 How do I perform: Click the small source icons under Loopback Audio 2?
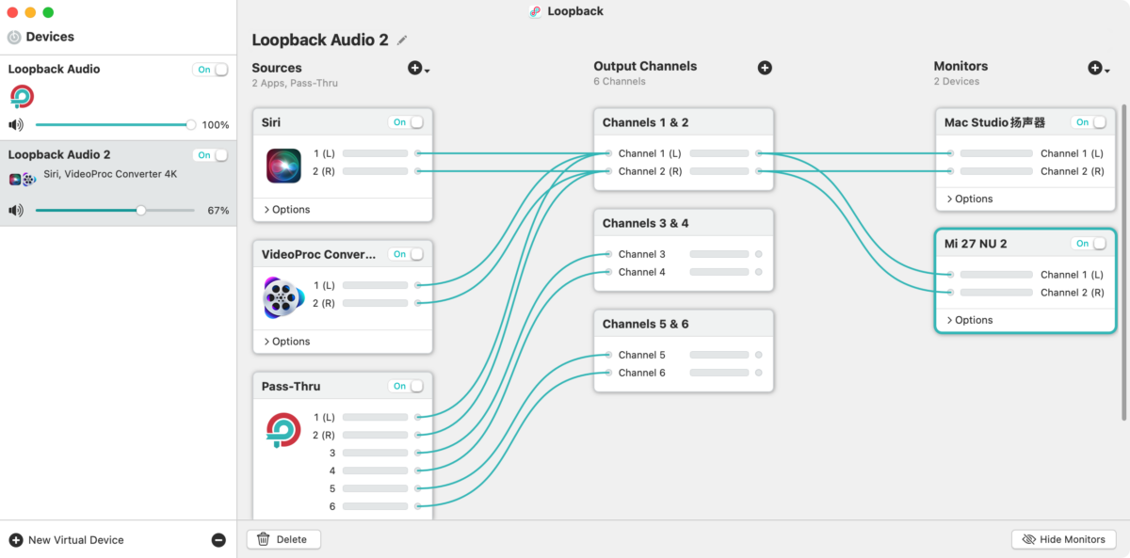coord(23,179)
